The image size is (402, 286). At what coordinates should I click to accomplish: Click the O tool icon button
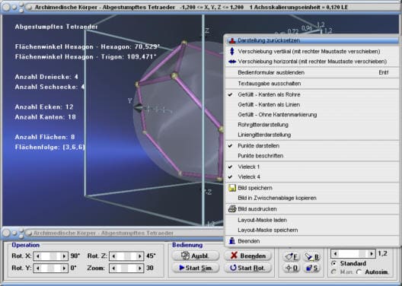coord(292,268)
